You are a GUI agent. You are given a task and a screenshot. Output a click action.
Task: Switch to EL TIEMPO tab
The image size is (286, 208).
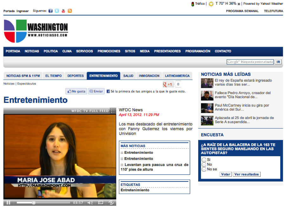coord(54,76)
